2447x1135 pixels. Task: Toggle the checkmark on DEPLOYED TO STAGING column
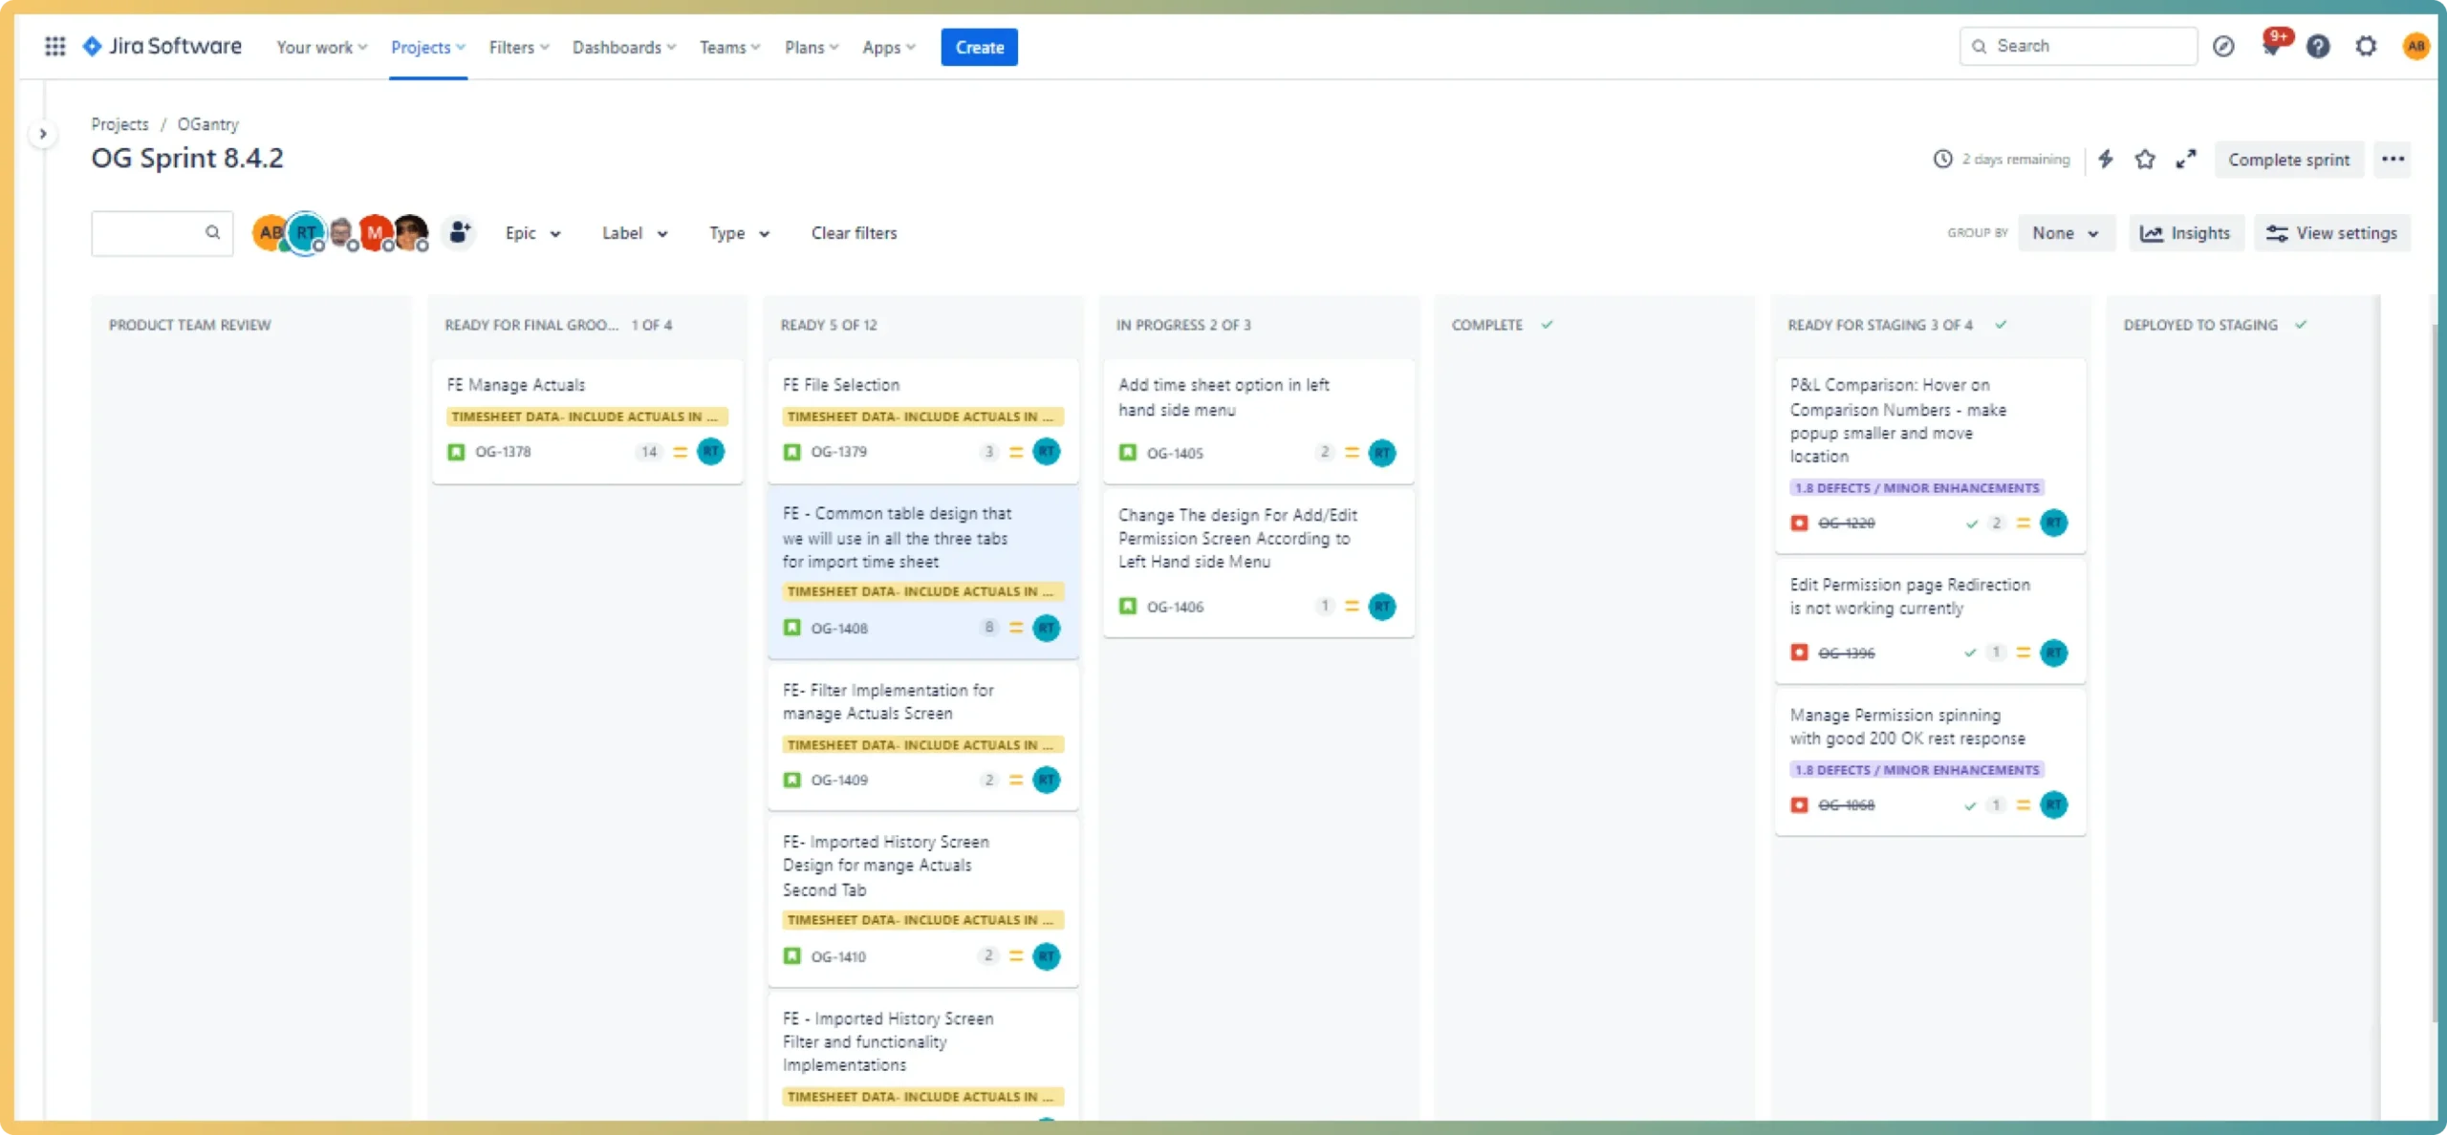click(x=2304, y=324)
